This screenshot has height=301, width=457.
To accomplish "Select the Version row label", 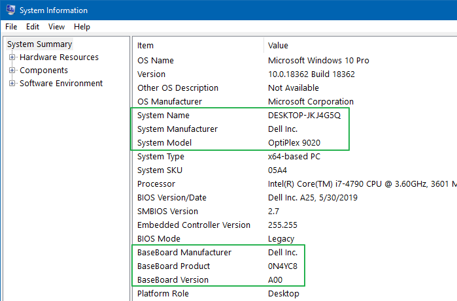I will point(151,74).
